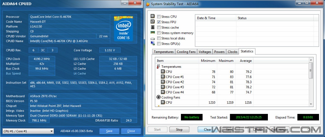Click the Elapsed Time value 0:10:01
325x137 pixels.
tap(308, 117)
